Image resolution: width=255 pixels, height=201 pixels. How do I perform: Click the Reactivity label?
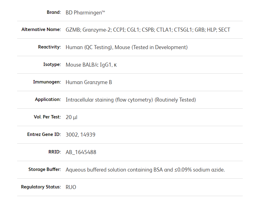coord(49,47)
